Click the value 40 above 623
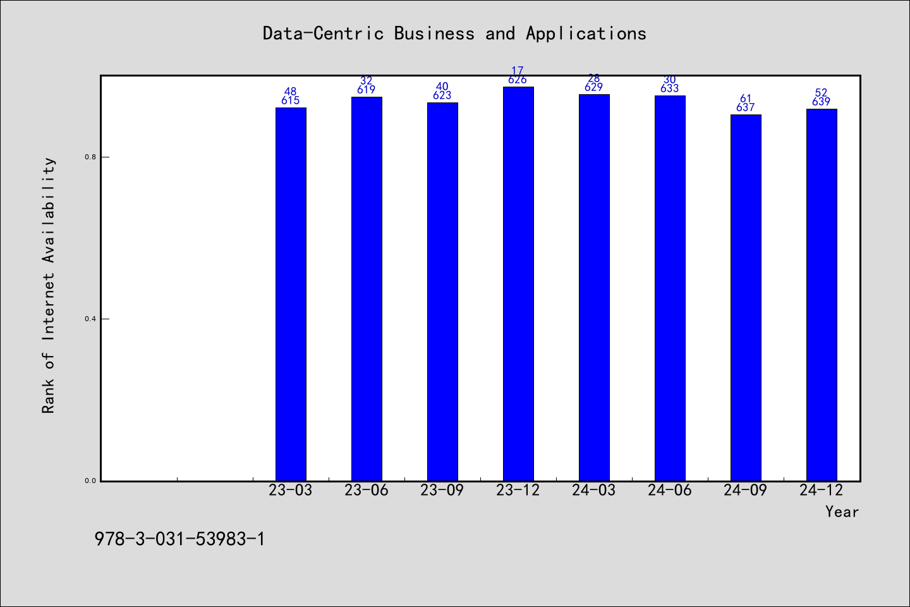Screen dimensions: 910x607 [442, 87]
